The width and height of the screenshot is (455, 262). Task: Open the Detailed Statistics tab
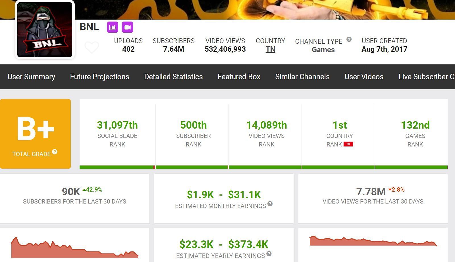tap(173, 77)
